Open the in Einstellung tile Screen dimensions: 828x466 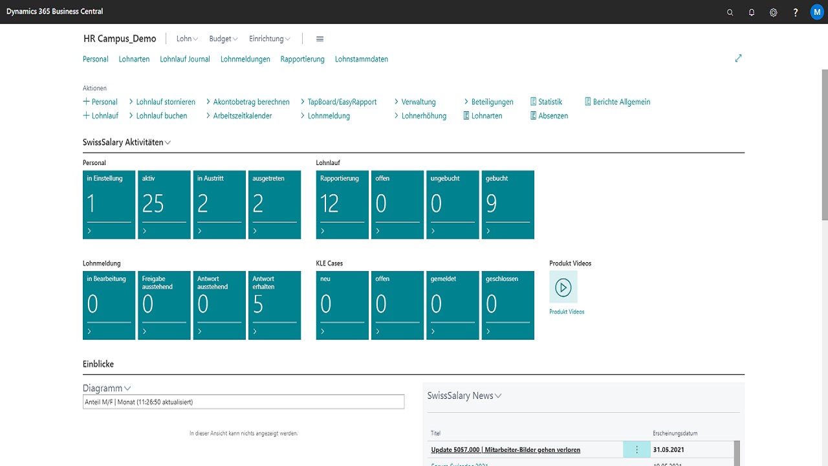[x=109, y=205]
